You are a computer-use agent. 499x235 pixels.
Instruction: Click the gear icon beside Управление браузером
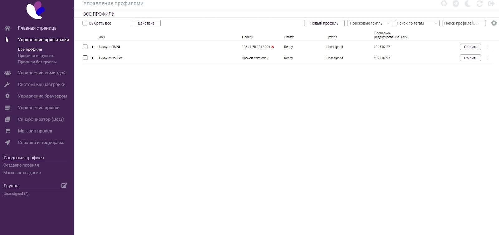tap(7, 96)
